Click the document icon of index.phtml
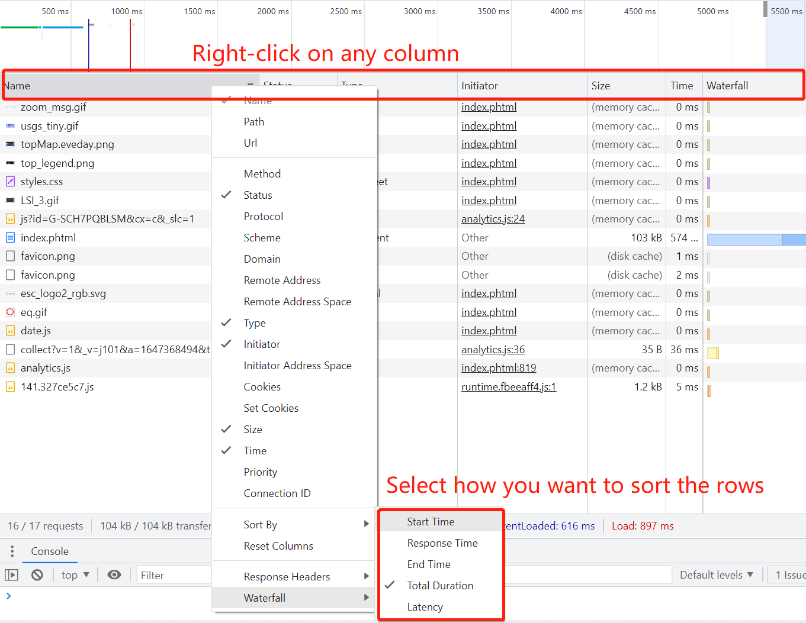The width and height of the screenshot is (806, 623). coord(10,238)
